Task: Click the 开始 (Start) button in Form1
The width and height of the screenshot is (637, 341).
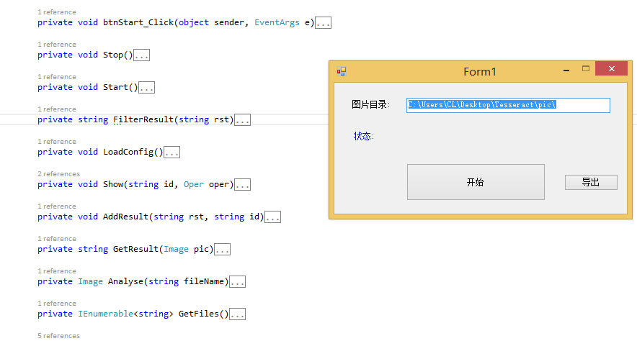Action: tap(476, 182)
